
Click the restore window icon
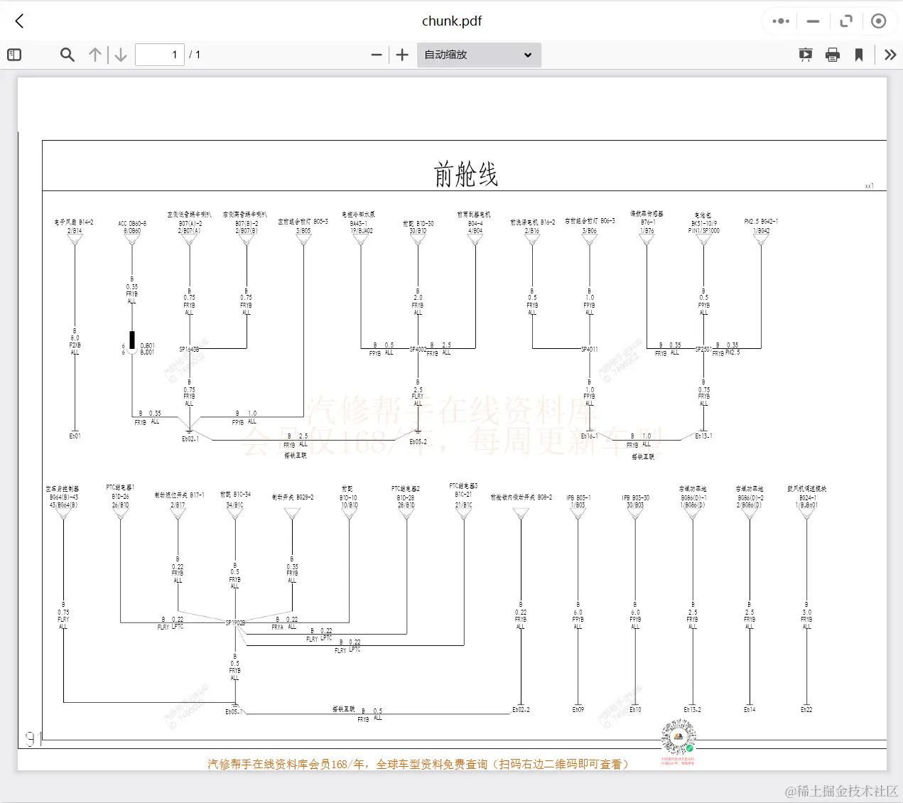pyautogui.click(x=846, y=21)
